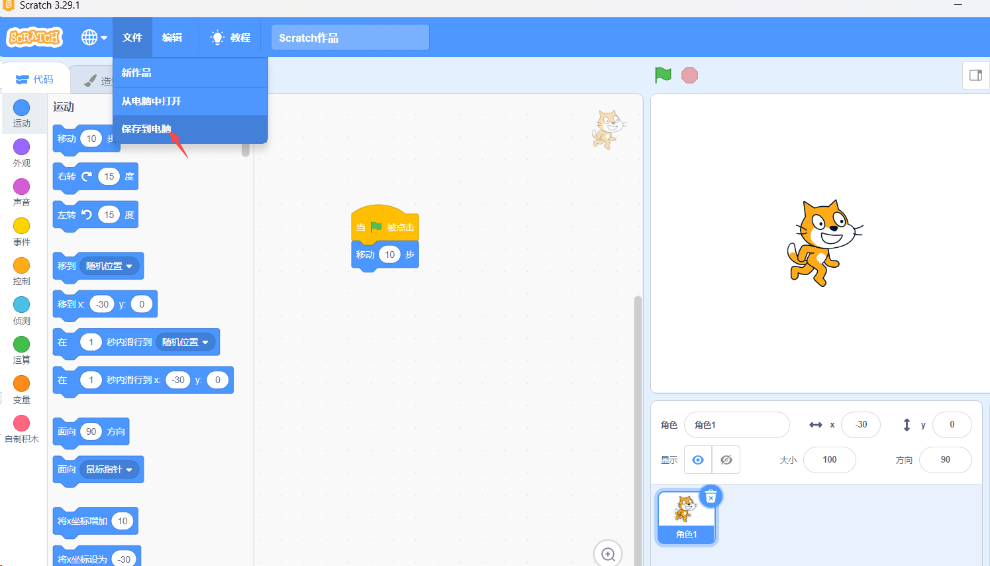The image size is (990, 566).
Task: Select the yellow 事件 block category
Action: point(22,233)
